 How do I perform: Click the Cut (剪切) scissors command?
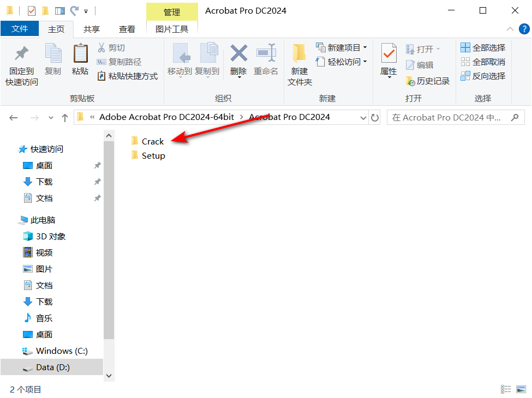(x=112, y=48)
